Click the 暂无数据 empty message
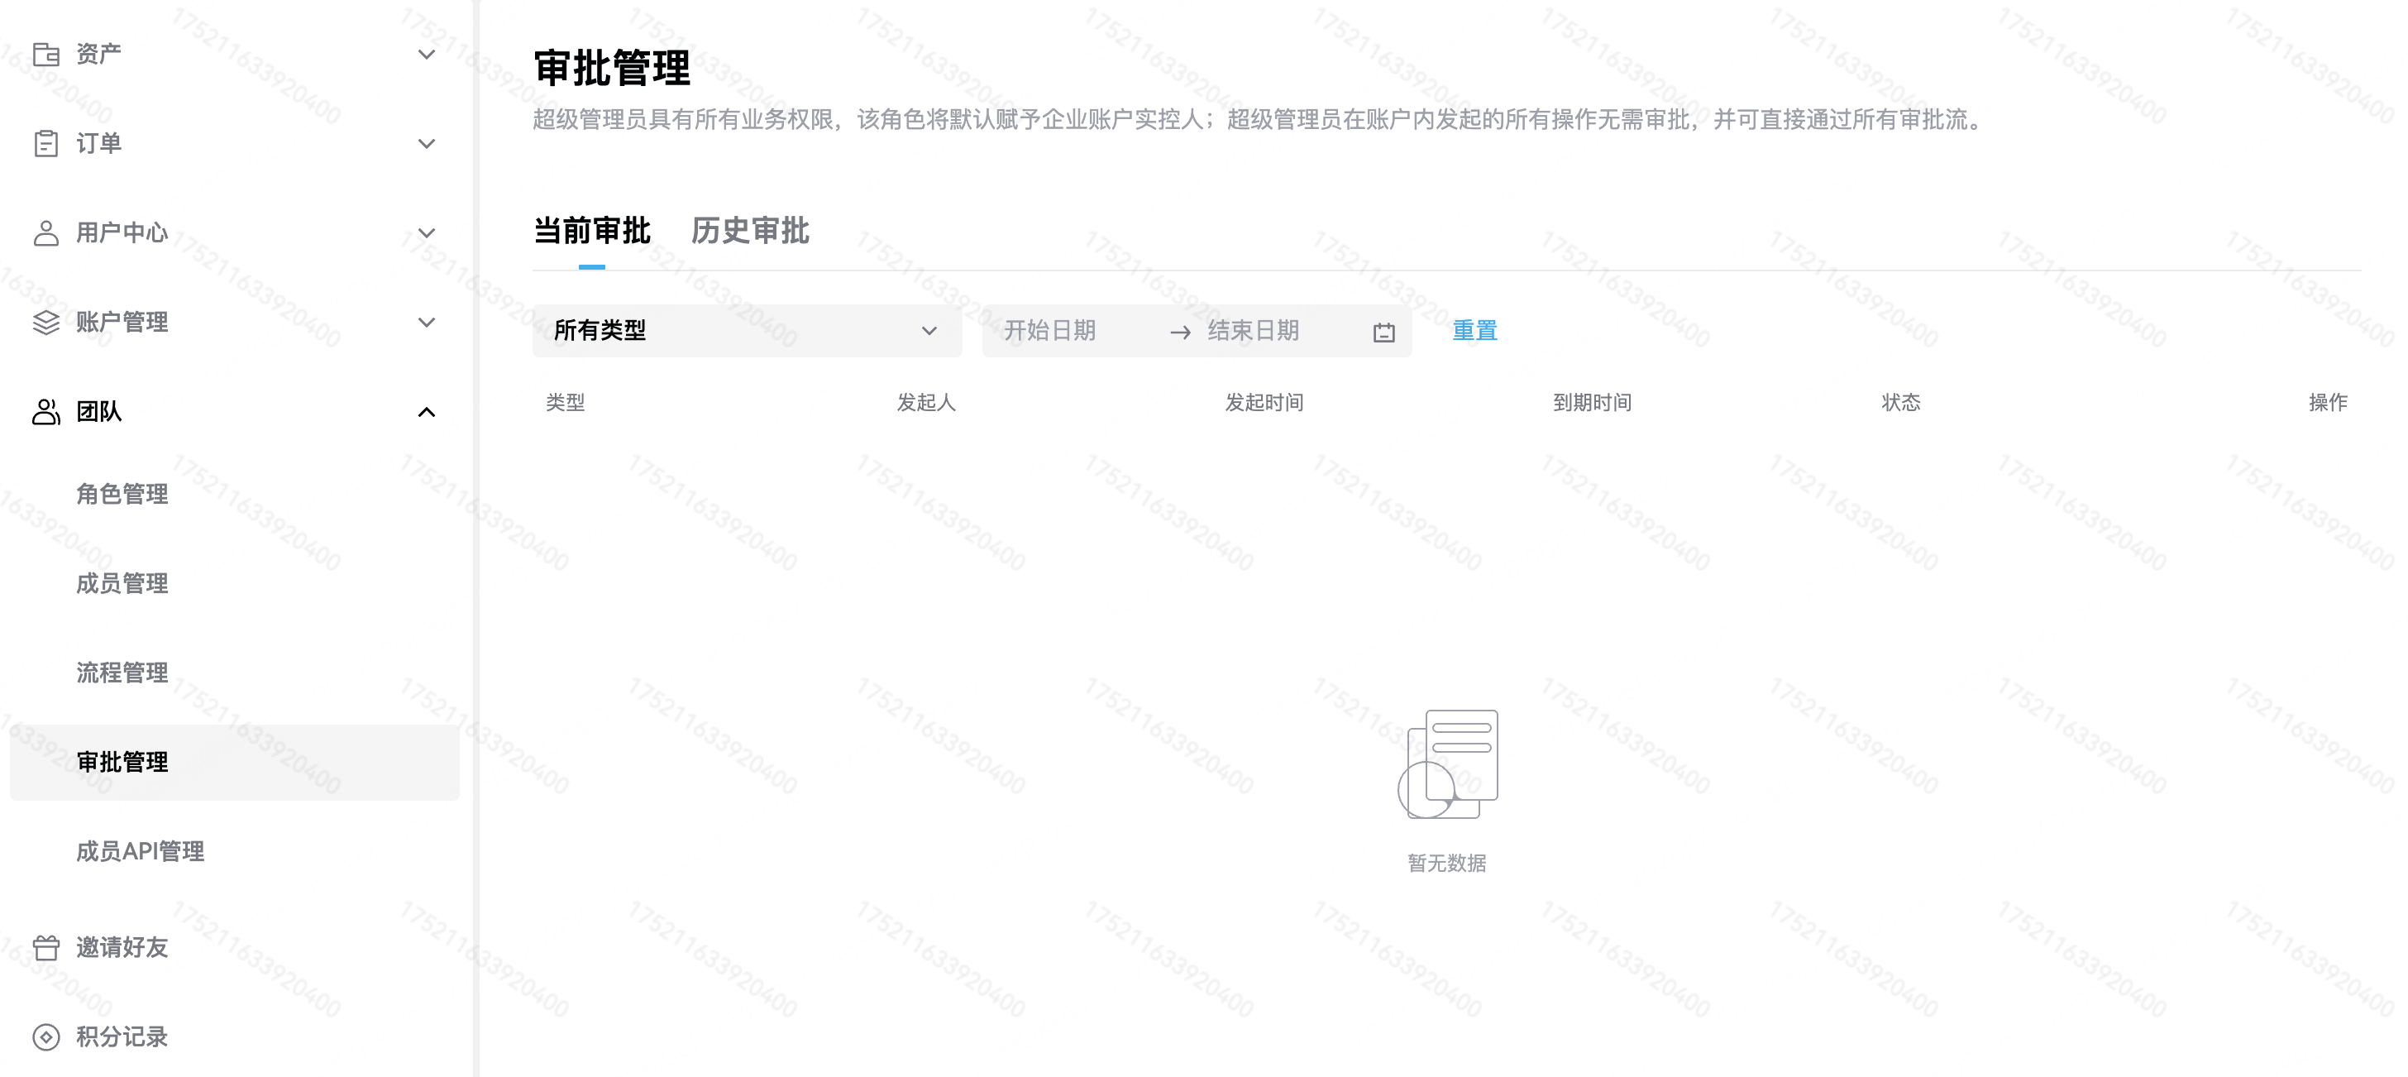The height and width of the screenshot is (1077, 2408). coord(1447,864)
